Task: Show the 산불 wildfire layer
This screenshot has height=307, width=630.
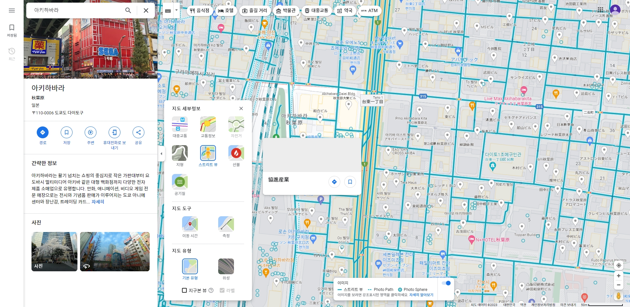Action: [x=236, y=156]
